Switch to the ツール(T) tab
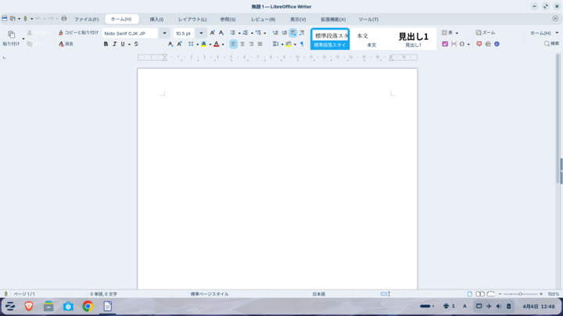The width and height of the screenshot is (563, 316). click(x=368, y=20)
